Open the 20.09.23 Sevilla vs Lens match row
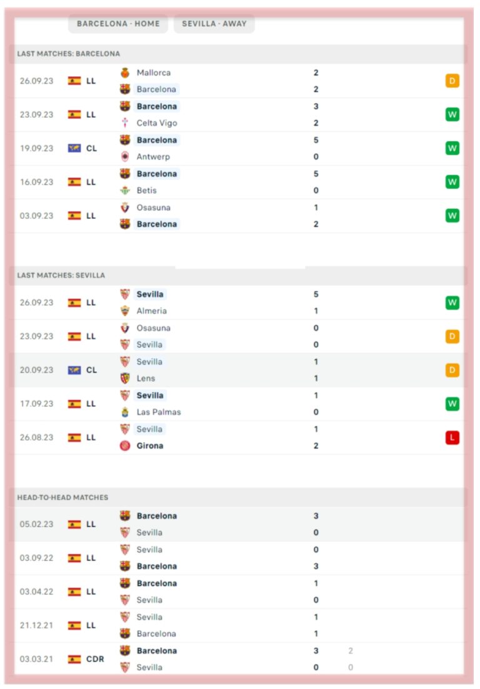The height and width of the screenshot is (689, 480). pyautogui.click(x=239, y=370)
